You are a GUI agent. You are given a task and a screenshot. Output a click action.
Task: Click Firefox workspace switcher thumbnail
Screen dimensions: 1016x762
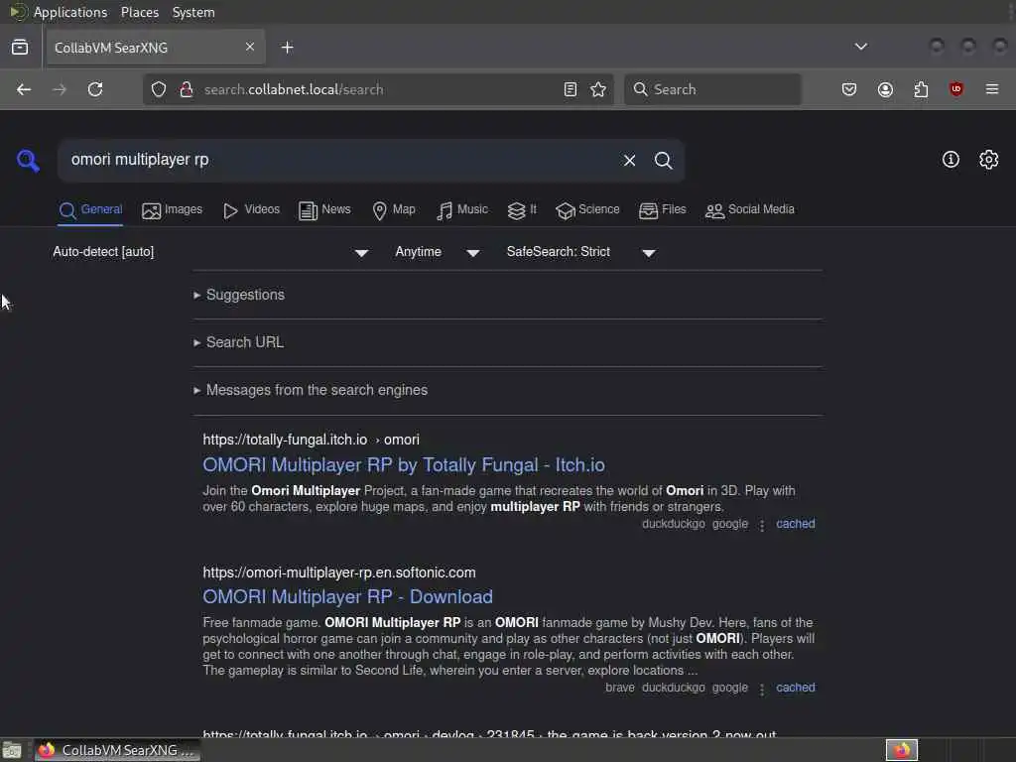pos(901,750)
